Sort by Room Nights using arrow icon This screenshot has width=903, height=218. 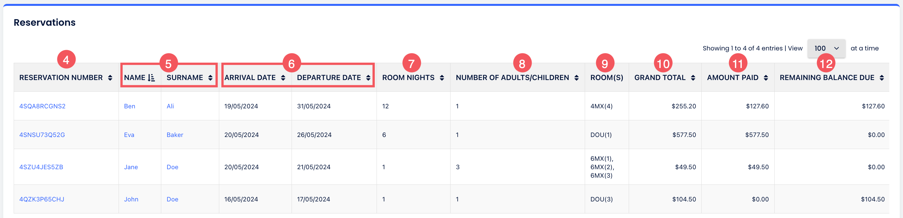coord(442,78)
